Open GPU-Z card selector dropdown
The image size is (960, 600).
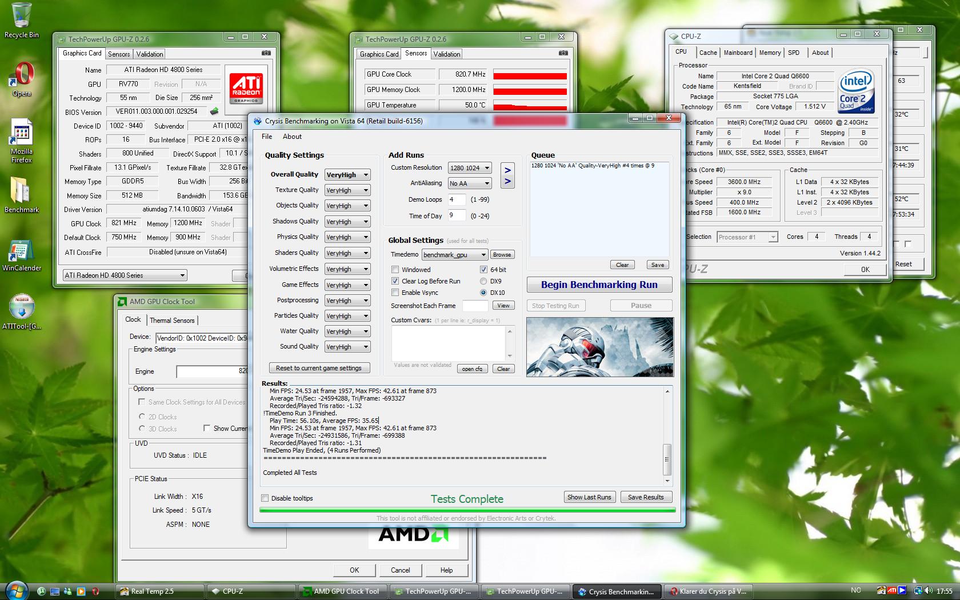click(x=125, y=275)
